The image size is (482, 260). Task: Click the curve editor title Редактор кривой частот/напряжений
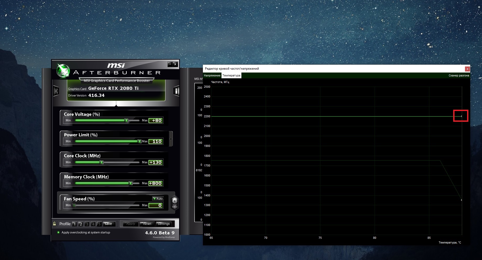click(x=232, y=69)
